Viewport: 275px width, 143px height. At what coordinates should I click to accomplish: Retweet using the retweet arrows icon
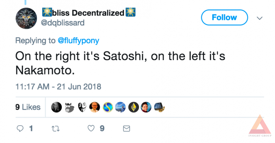56,129
